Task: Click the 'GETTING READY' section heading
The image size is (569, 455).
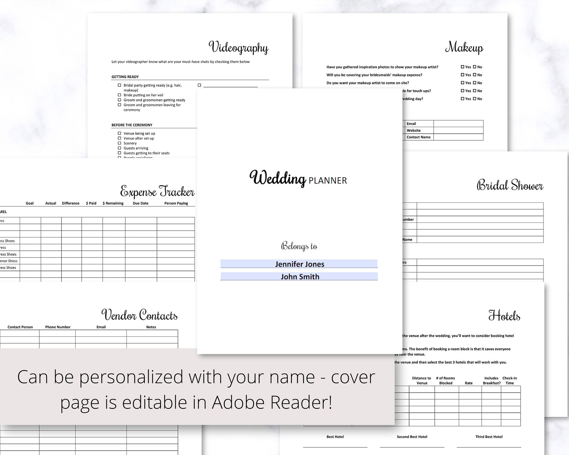Action: point(125,77)
